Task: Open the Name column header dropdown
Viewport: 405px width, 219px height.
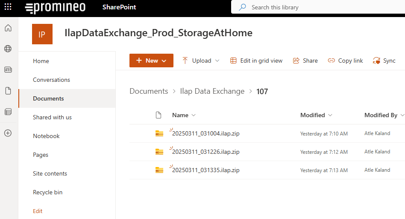Action: [194, 115]
